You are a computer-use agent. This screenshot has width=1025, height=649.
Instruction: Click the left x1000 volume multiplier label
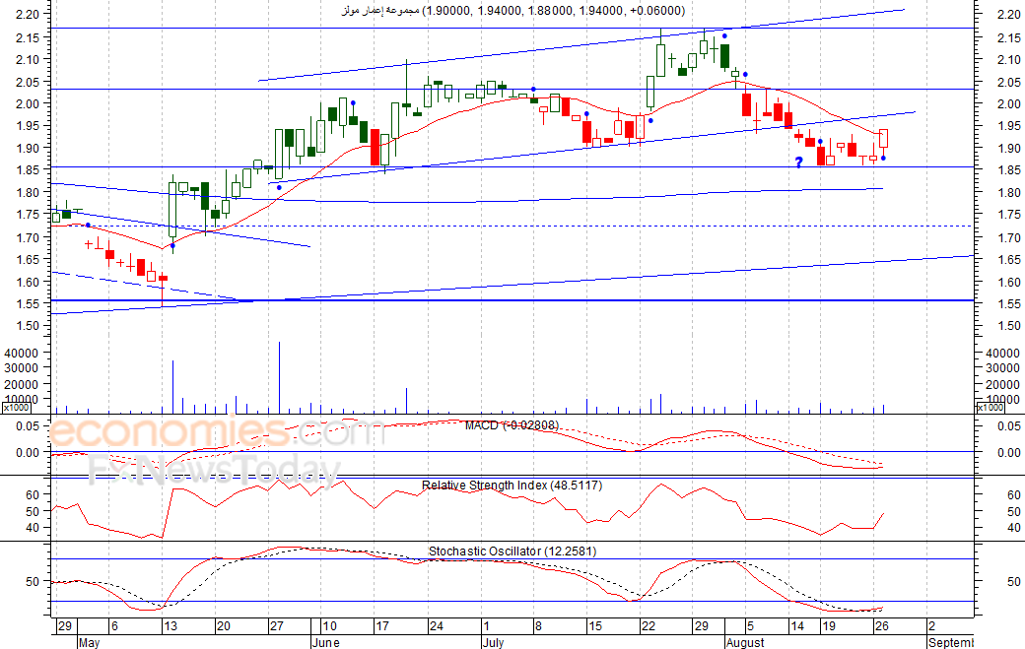[x=16, y=408]
